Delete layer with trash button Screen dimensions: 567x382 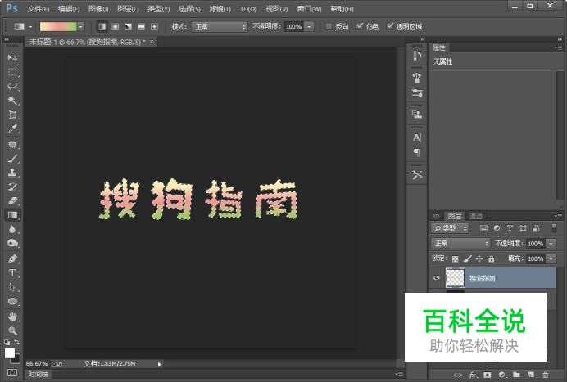546,375
